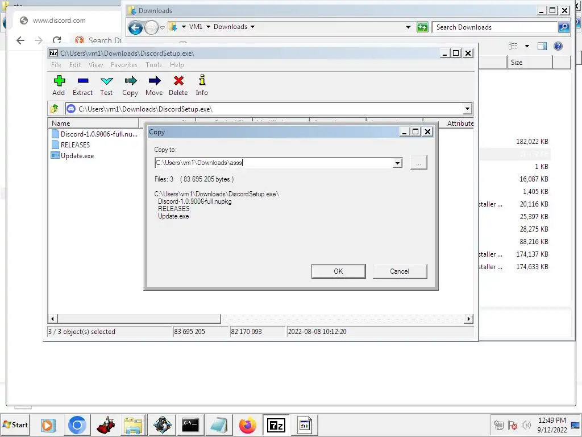
Task: Click the green Refresh icon in Explorer
Action: click(x=422, y=27)
